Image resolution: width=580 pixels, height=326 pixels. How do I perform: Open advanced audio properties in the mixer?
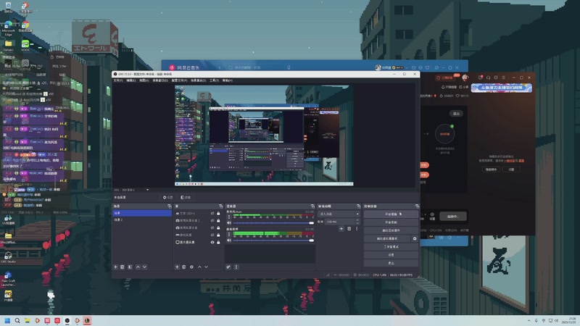[x=228, y=267]
